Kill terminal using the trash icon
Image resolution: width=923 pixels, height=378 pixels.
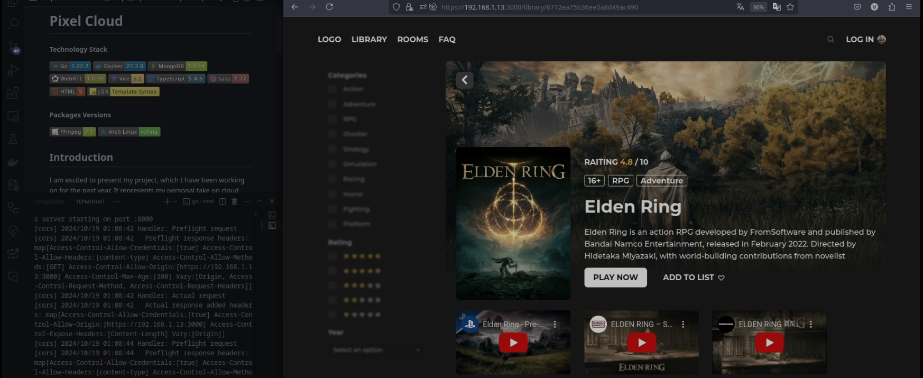point(234,201)
